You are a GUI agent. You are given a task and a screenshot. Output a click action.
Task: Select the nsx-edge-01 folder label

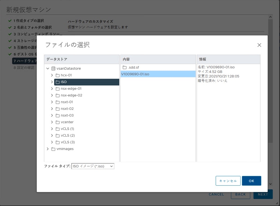point(71,89)
